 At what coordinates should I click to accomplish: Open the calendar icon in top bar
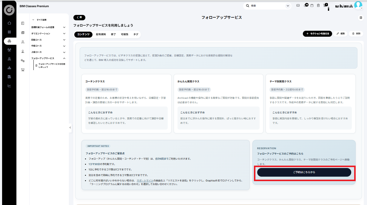tap(312, 5)
